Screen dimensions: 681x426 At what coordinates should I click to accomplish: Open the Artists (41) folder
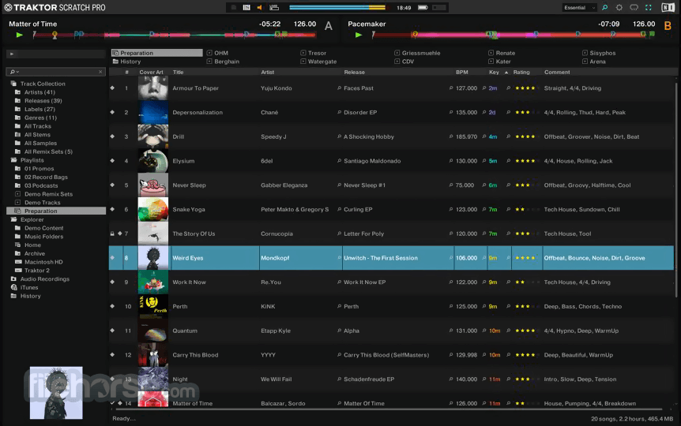pos(36,92)
